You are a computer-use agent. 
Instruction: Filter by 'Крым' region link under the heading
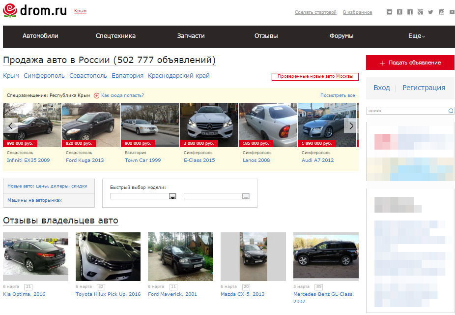click(11, 76)
